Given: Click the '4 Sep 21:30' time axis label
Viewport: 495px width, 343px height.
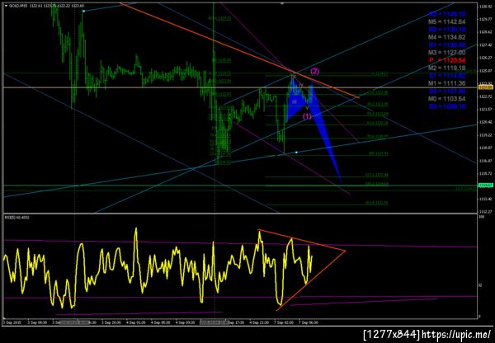Looking at the screenshot, I should (260, 322).
